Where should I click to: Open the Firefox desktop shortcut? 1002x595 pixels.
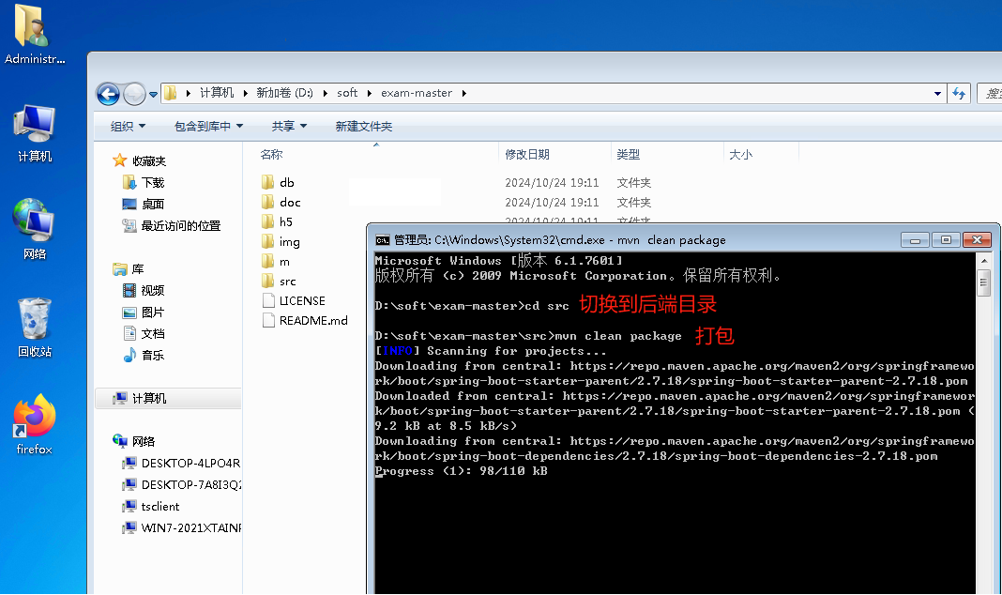click(x=35, y=419)
